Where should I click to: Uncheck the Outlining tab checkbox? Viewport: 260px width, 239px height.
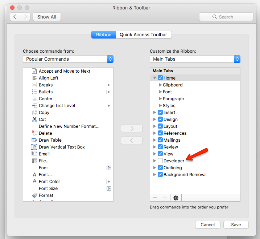[x=160, y=168]
